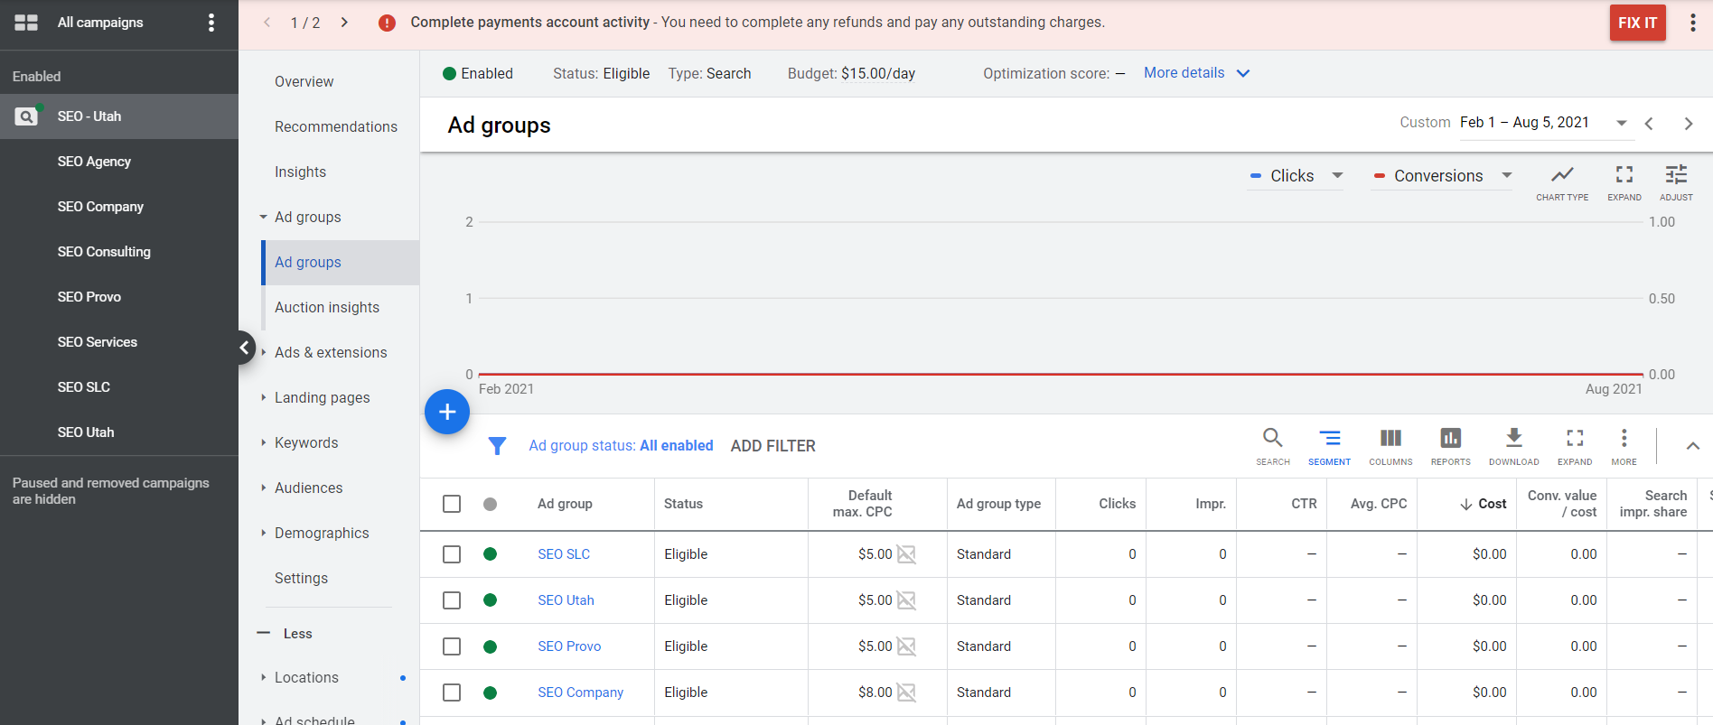Click the blue Clicks series swatch
1713x725 pixels.
pyautogui.click(x=1255, y=176)
